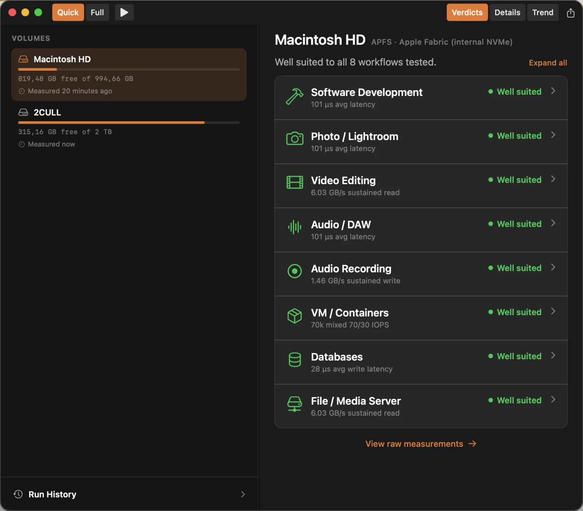The image size is (583, 511).
Task: Click the Databases row title
Action: 337,357
